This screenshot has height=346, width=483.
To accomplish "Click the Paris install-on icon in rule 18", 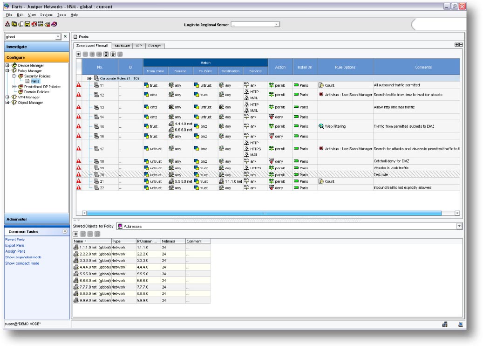I will pos(296,161).
